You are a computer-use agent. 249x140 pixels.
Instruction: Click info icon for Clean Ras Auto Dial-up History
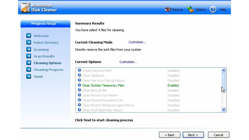79,80
